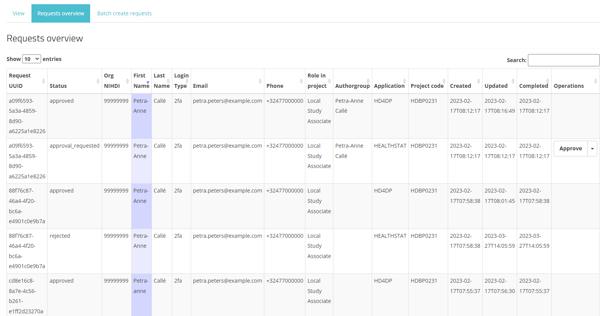Switch to the View tab

18,13
